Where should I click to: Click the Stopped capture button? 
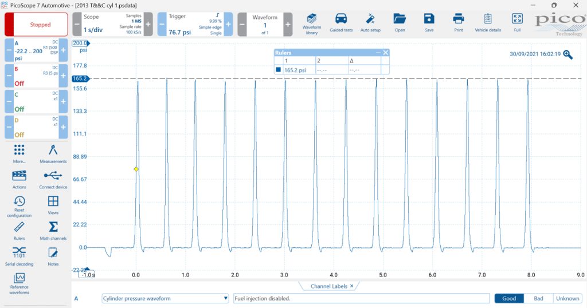(36, 24)
